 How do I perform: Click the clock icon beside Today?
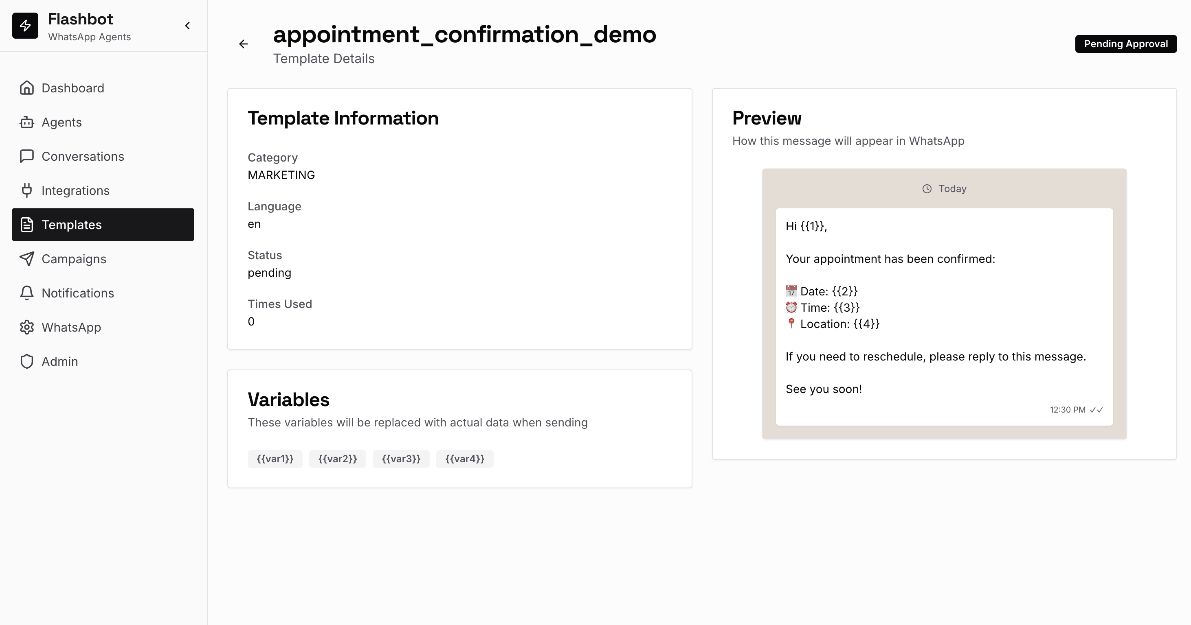(927, 188)
